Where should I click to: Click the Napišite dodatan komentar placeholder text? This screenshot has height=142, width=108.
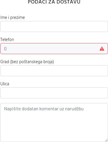coord(44,109)
